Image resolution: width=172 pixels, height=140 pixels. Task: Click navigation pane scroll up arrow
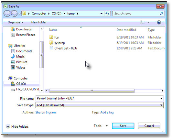coord(42,29)
